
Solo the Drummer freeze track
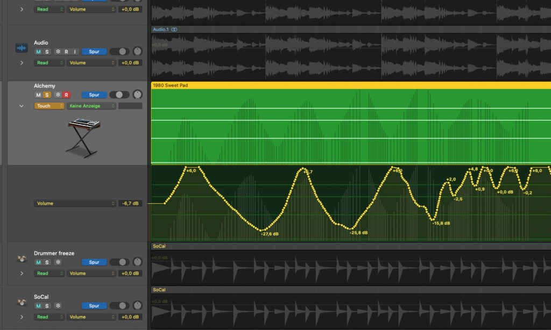(47, 262)
